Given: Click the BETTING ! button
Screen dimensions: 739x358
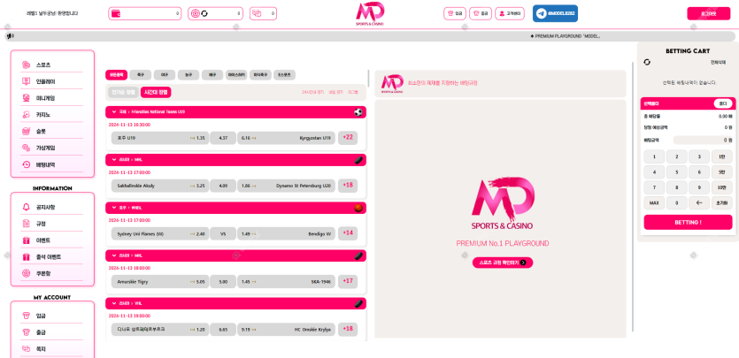Looking at the screenshot, I should 688,222.
